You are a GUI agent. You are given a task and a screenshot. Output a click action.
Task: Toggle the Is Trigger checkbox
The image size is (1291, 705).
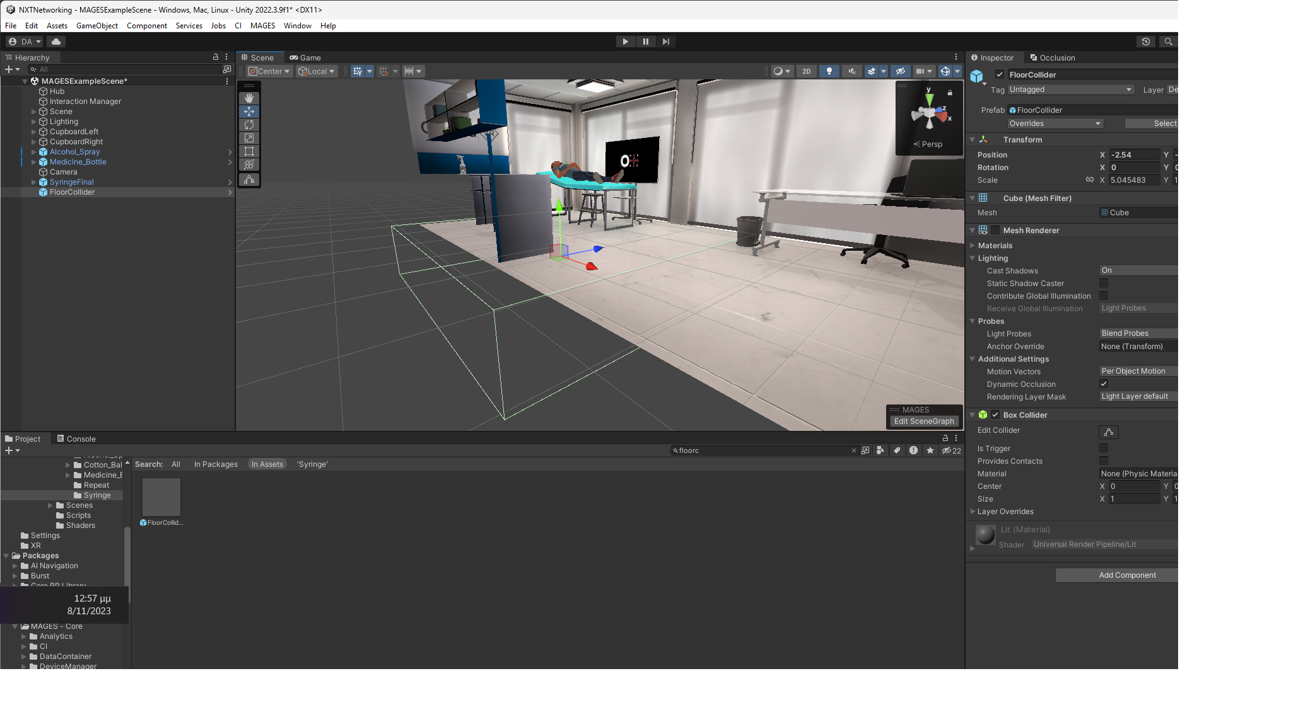(1103, 448)
